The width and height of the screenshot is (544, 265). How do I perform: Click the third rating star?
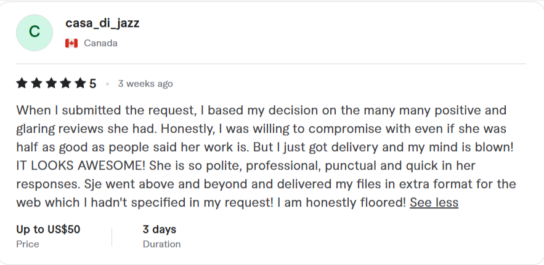[50, 84]
